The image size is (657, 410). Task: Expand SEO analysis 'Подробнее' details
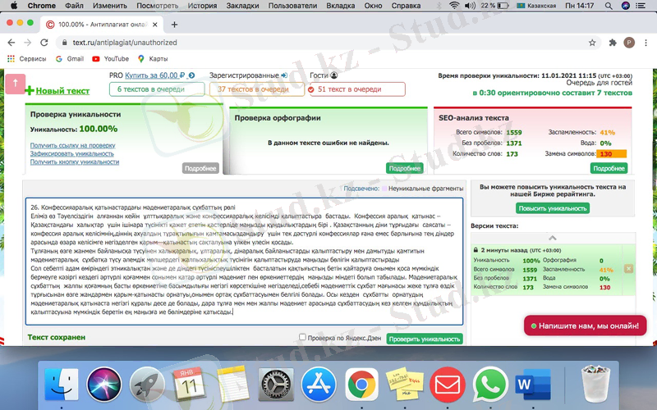point(609,168)
